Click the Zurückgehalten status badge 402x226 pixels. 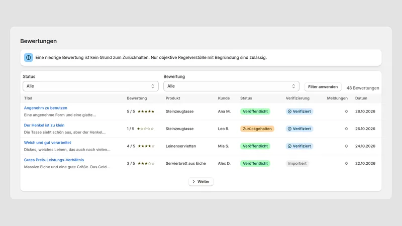(x=257, y=129)
